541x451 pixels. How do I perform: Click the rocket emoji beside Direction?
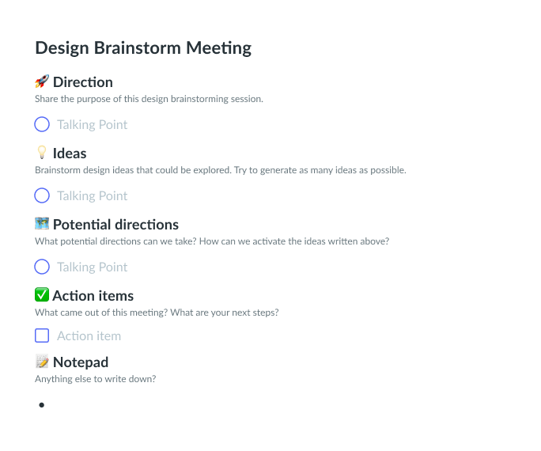click(x=42, y=81)
